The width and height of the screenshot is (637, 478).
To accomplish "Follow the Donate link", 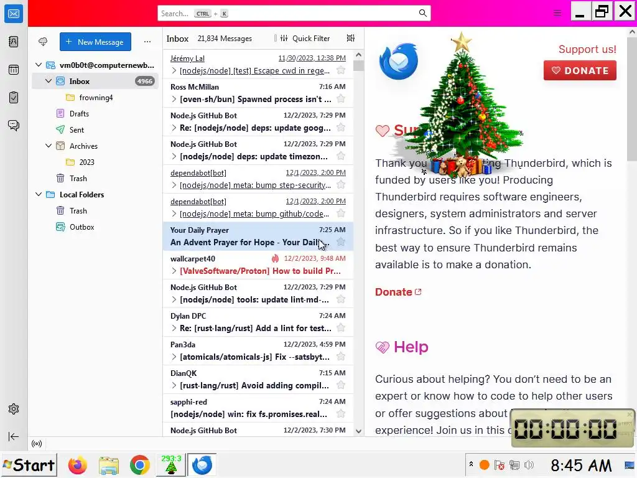I will 398,292.
